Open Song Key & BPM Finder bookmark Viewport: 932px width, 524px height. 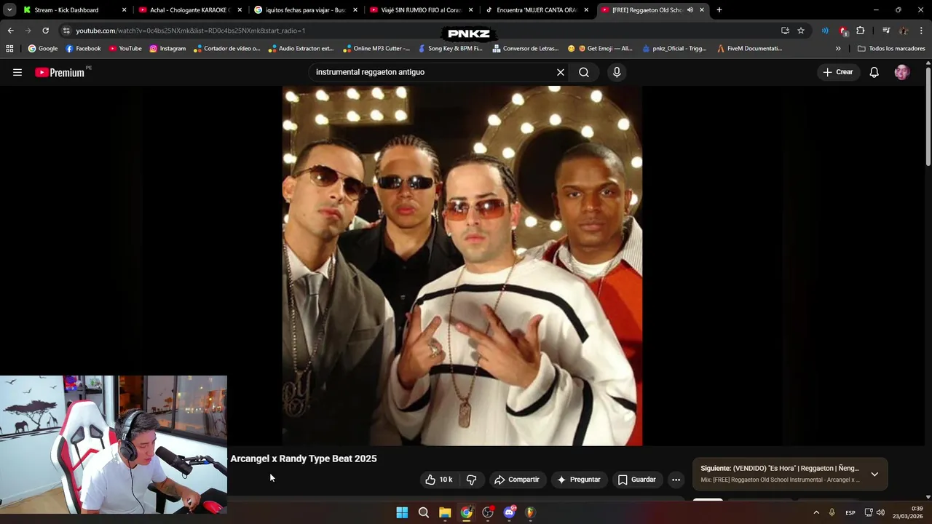point(450,49)
